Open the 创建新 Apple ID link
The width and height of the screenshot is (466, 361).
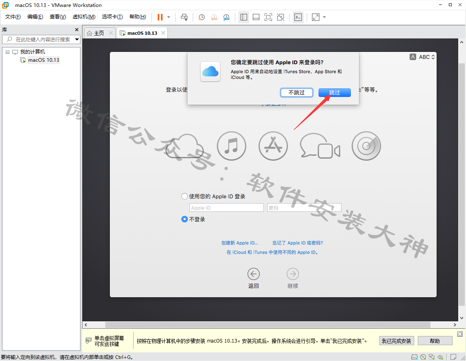click(240, 243)
